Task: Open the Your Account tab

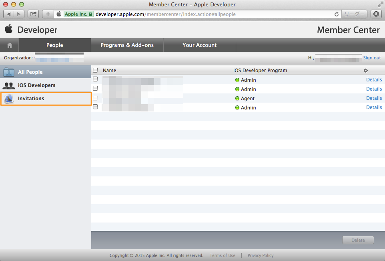Action: [x=199, y=45]
